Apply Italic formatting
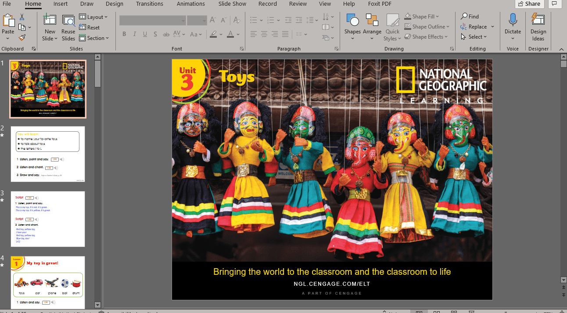Viewport: 567px width, 313px height. [134, 34]
